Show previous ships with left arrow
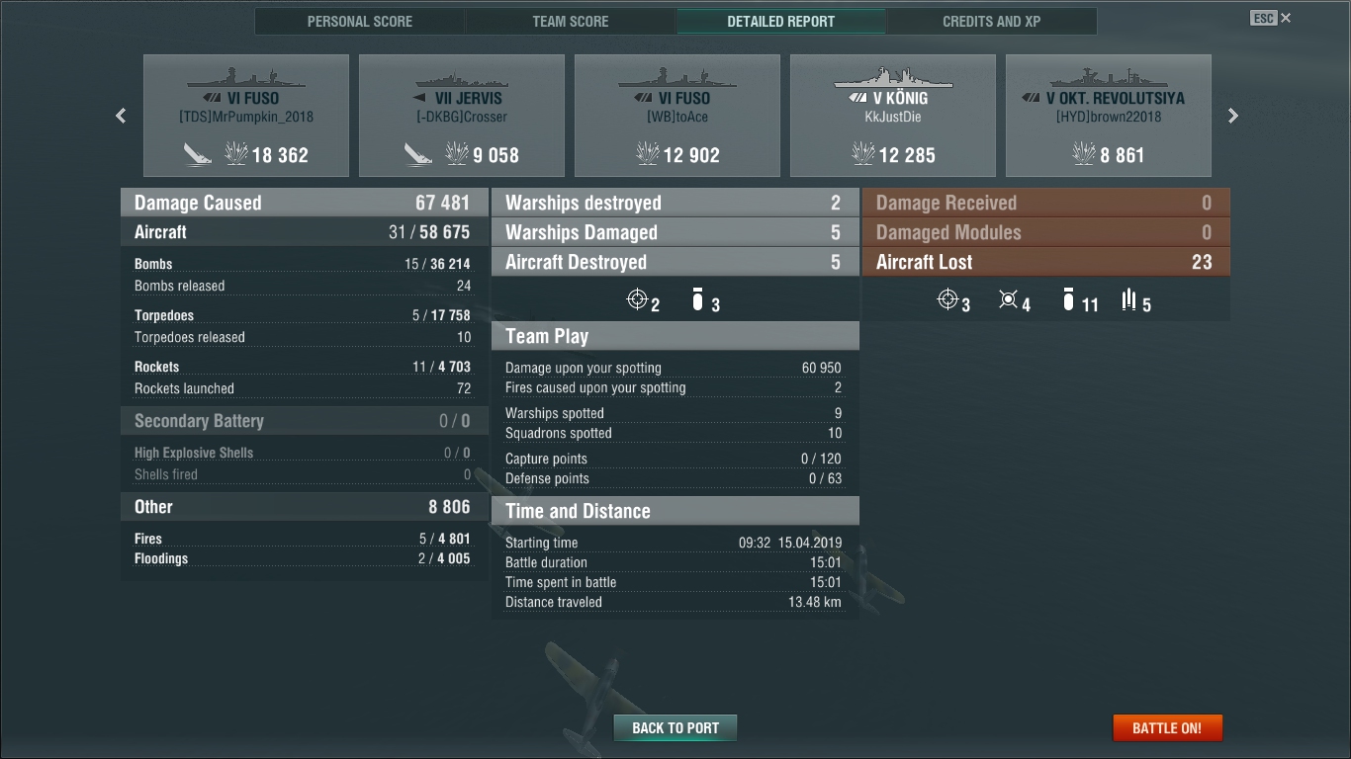The image size is (1351, 759). [x=121, y=116]
